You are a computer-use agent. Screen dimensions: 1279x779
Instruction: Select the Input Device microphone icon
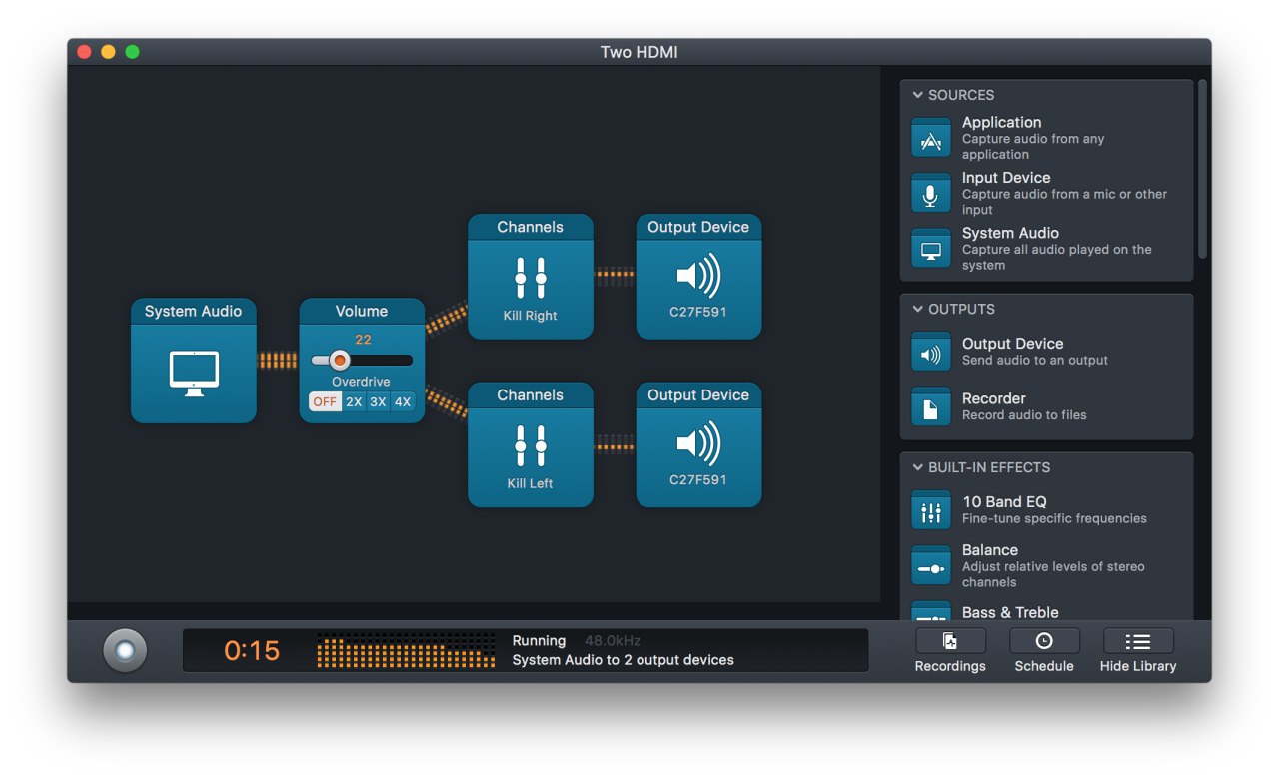[930, 193]
